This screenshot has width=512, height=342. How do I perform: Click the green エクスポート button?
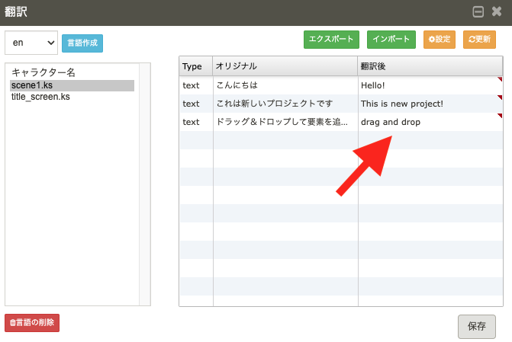click(x=331, y=40)
